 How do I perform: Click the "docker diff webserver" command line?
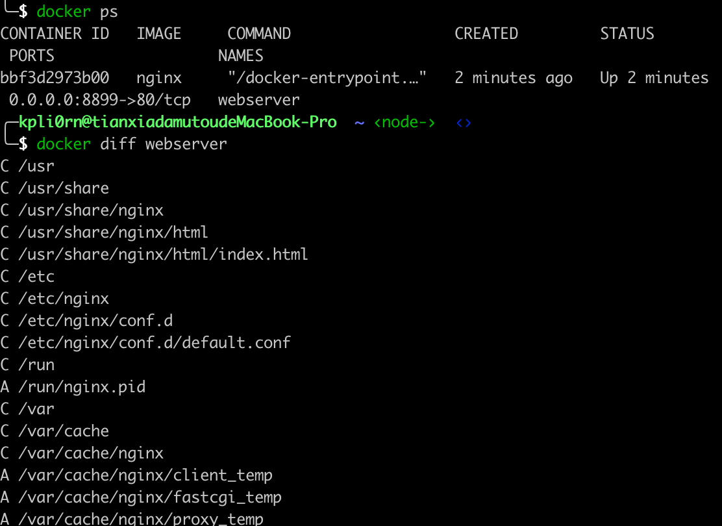(132, 144)
